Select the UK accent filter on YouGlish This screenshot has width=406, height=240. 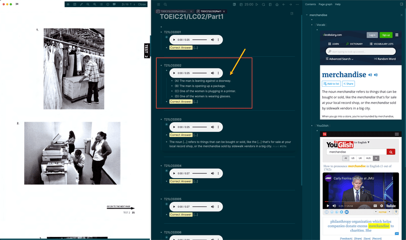pos(360,158)
